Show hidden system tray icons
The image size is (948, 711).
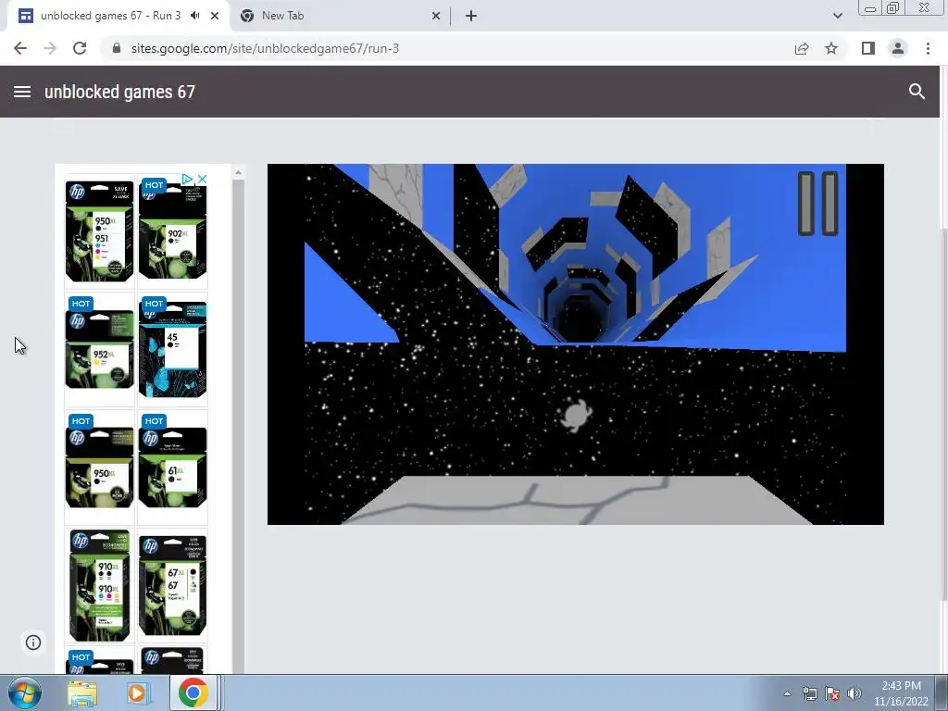click(787, 693)
